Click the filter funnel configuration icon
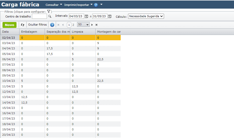 [49, 11]
